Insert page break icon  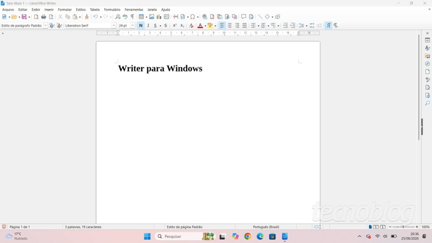coord(176,17)
